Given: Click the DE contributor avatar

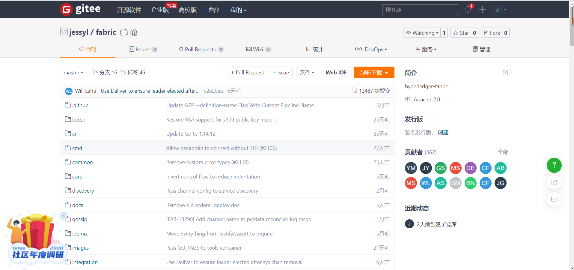Looking at the screenshot, I should [471, 168].
